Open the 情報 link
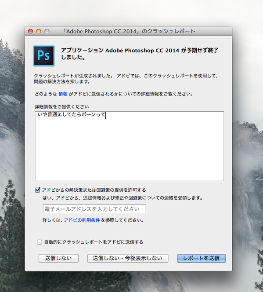The image size is (263, 292). point(63,94)
